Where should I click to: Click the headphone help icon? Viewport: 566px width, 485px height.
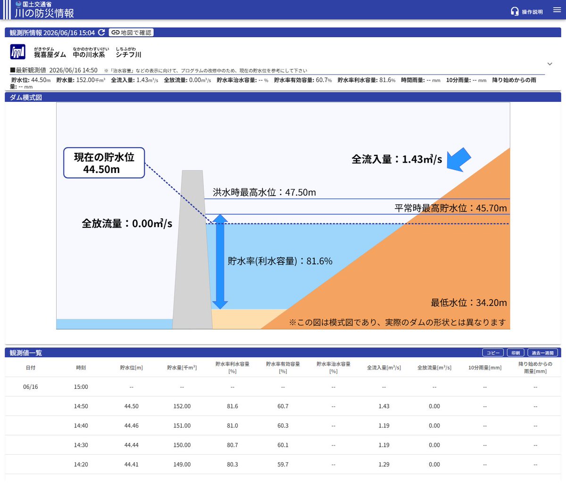[515, 11]
